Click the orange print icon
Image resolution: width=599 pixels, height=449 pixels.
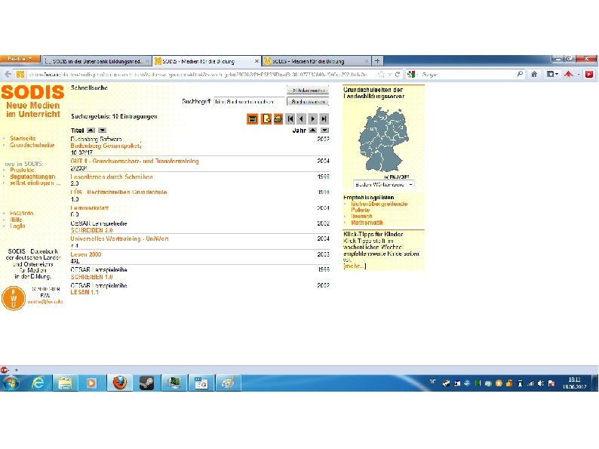pos(278,118)
